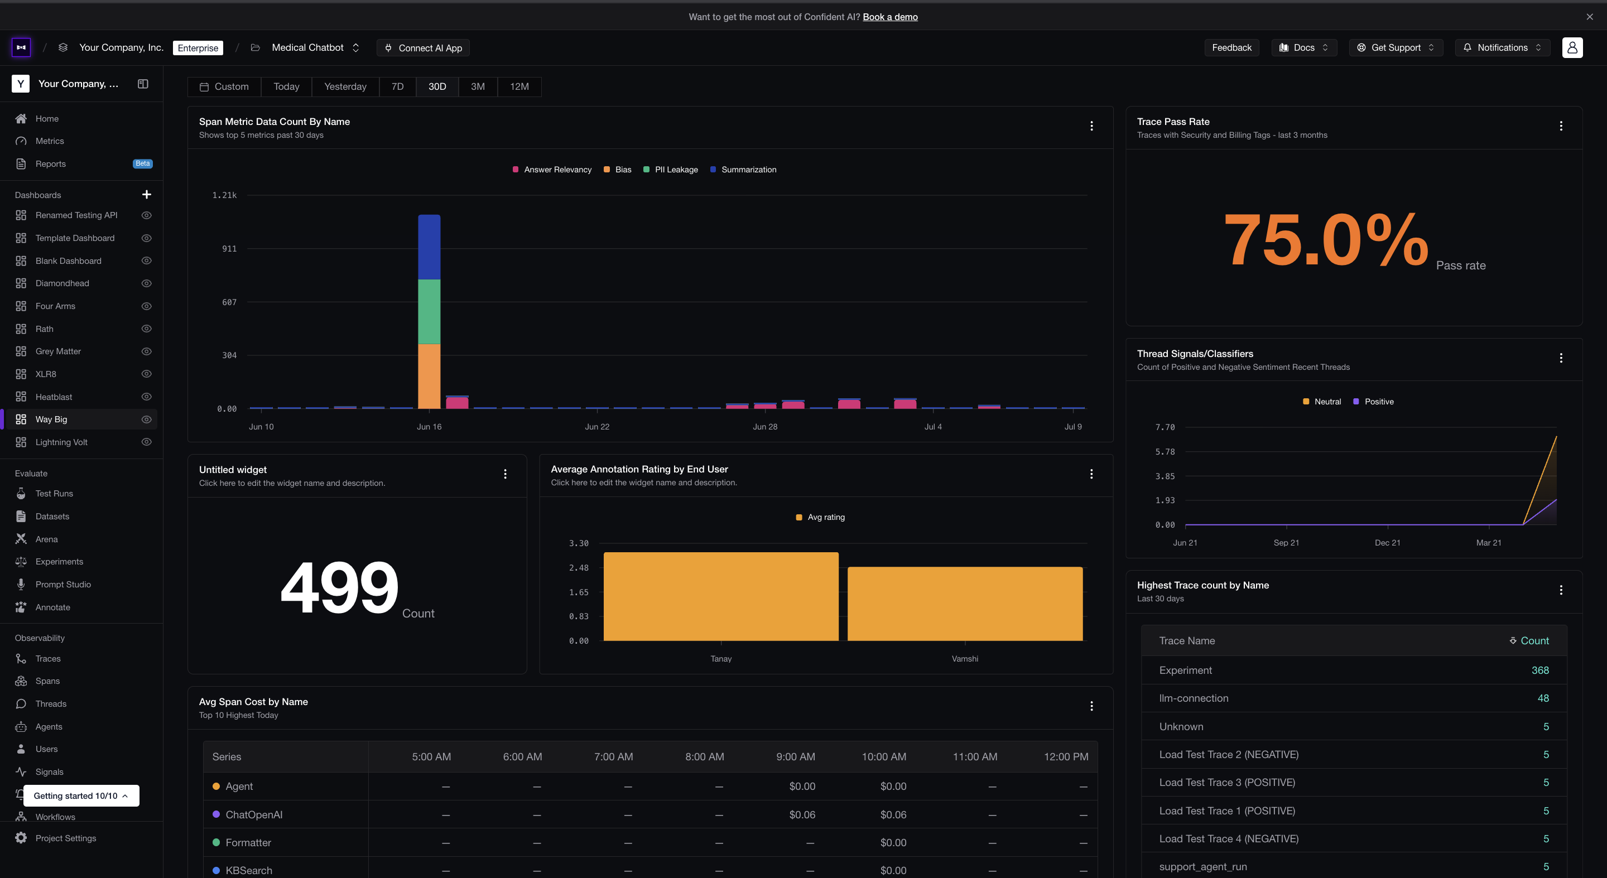
Task: Sort table by Count column header
Action: click(1529, 640)
